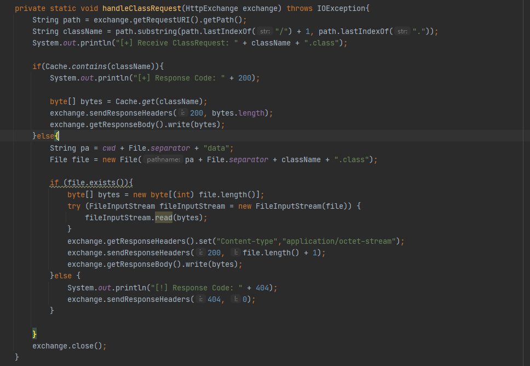Click the private keyword

[x=30, y=8]
